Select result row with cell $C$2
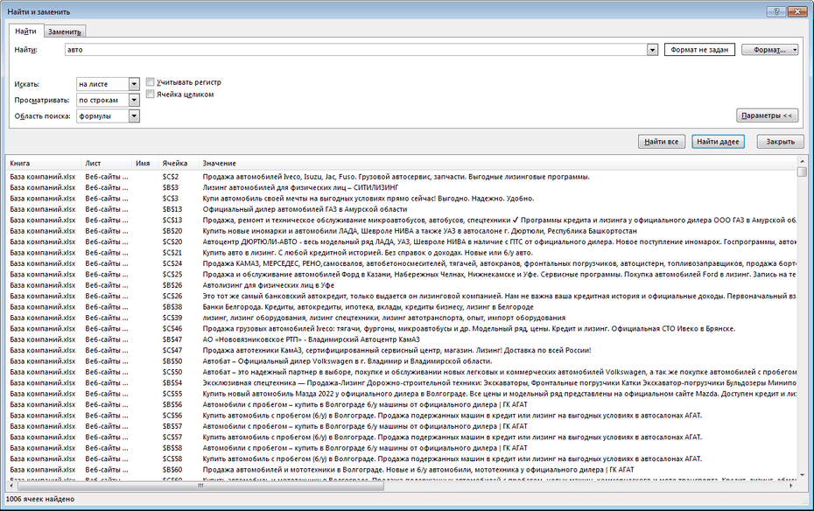 coord(402,177)
